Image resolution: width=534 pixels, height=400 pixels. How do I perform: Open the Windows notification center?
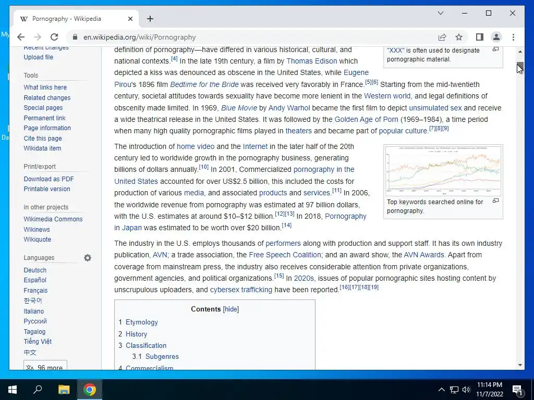click(x=517, y=390)
